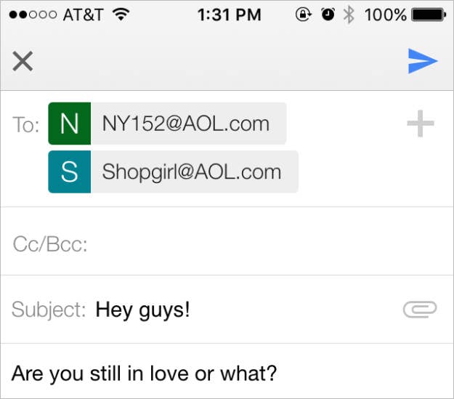Select the green N contact avatar
This screenshot has height=399, width=454.
point(70,124)
